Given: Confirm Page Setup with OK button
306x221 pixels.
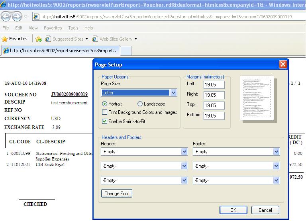Looking at the screenshot, I should click(233, 210).
